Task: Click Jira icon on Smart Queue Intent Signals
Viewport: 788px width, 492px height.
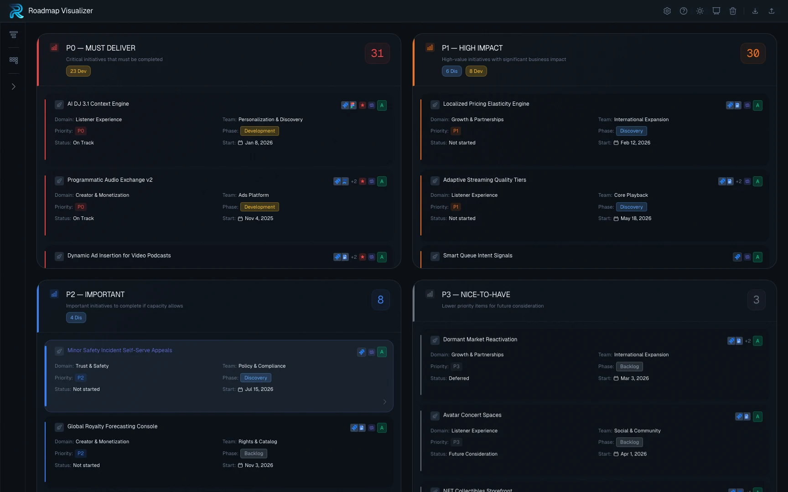Action: 737,257
